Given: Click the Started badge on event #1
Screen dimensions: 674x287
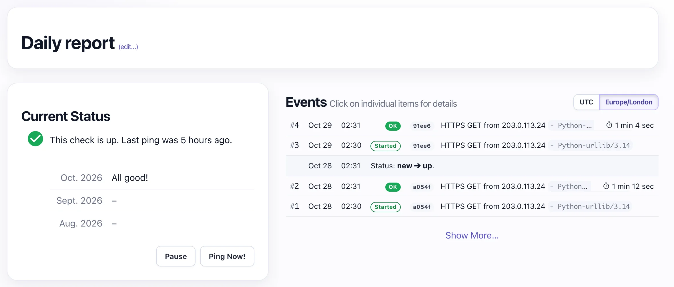Looking at the screenshot, I should [385, 207].
